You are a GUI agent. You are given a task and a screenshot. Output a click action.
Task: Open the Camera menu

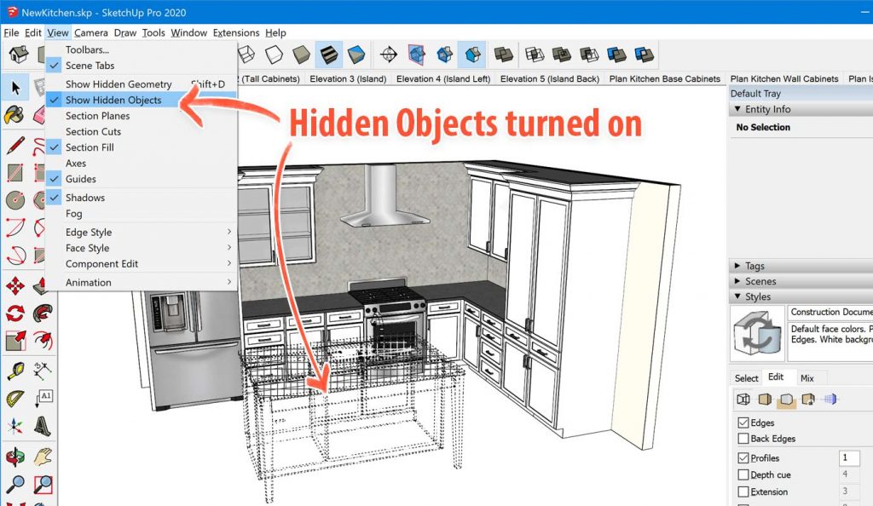(x=90, y=32)
